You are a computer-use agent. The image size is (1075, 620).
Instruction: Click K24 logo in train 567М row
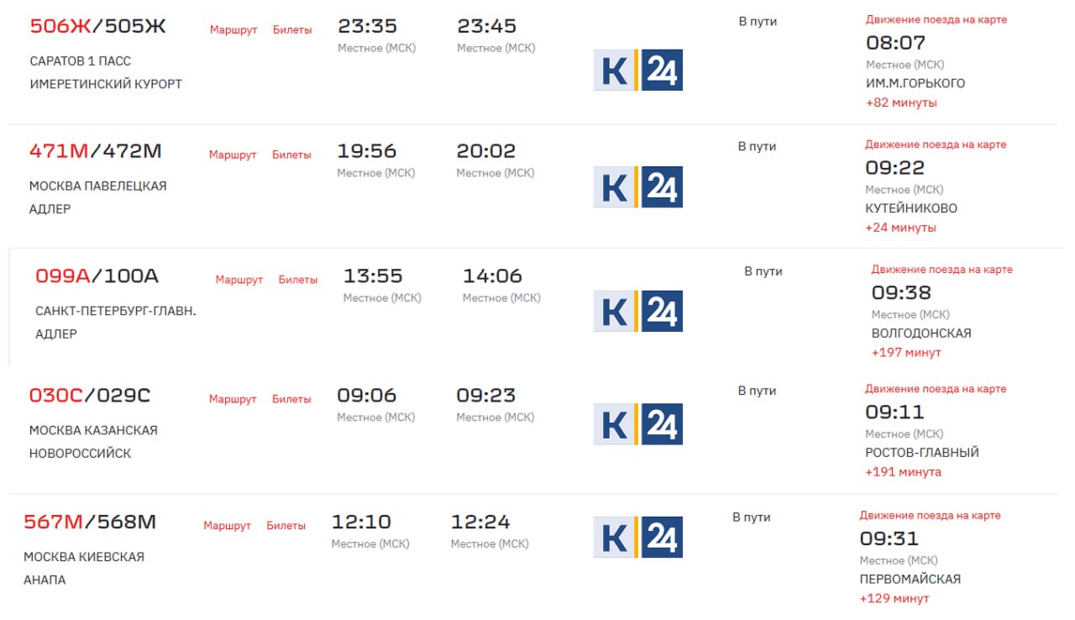(637, 537)
